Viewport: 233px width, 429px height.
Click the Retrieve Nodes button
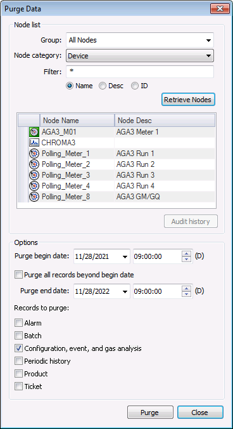(x=189, y=100)
